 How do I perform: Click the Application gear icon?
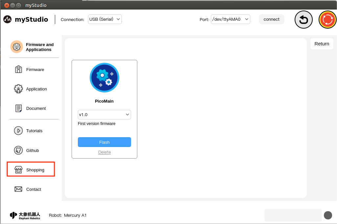pos(18,89)
